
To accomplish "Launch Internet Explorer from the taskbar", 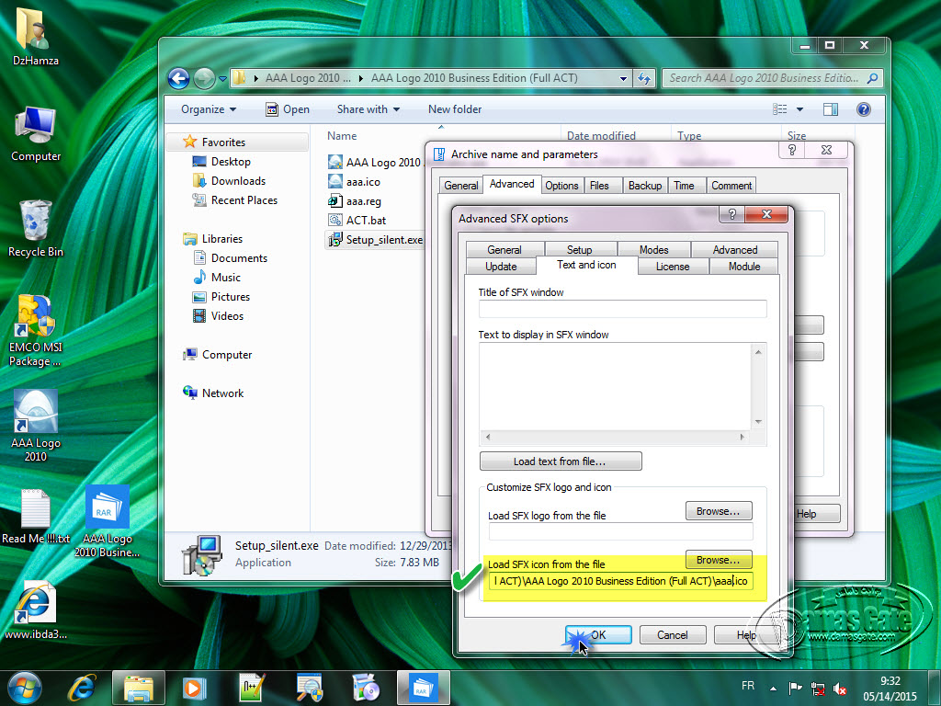I will click(x=82, y=688).
